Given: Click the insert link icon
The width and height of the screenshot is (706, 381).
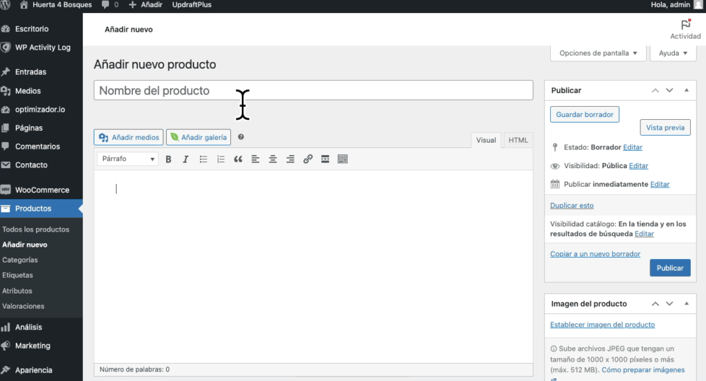Looking at the screenshot, I should (307, 159).
